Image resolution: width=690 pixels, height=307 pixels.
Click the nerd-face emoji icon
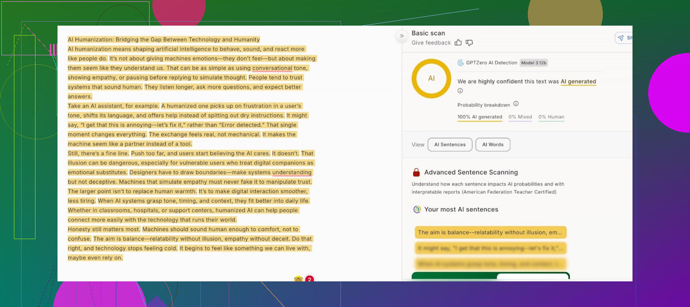(x=298, y=279)
